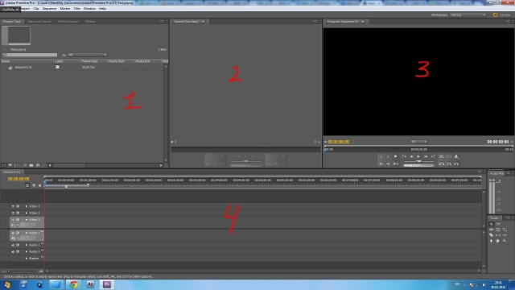Mute Audio 2 track output speaker
The image size is (515, 290).
pos(13,245)
